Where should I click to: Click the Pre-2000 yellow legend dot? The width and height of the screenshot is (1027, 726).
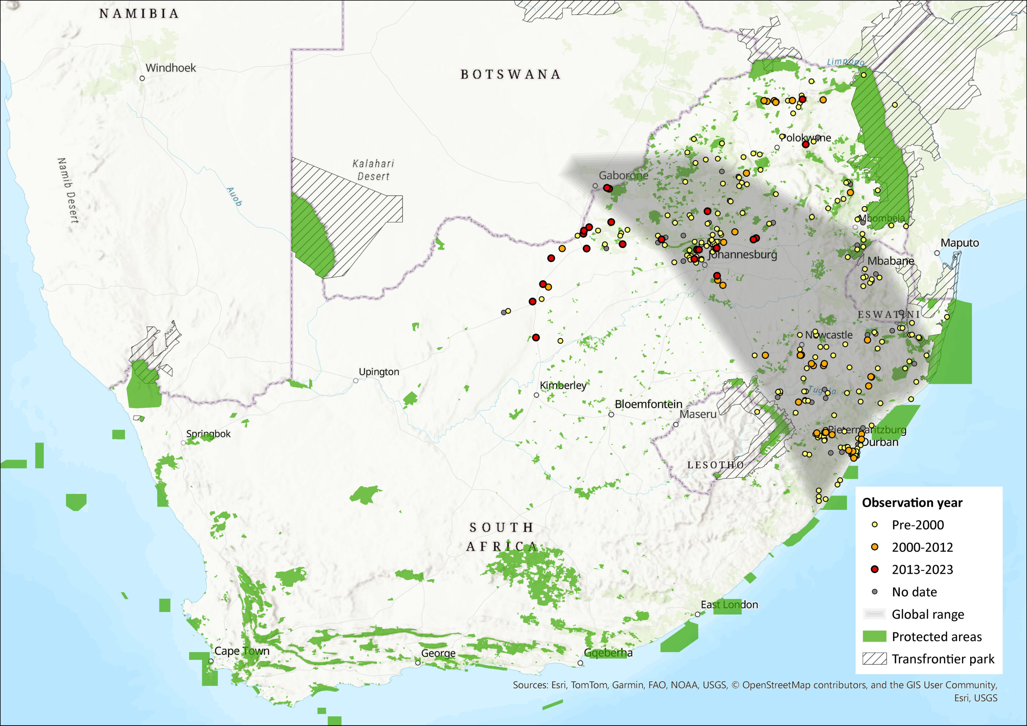(x=875, y=525)
